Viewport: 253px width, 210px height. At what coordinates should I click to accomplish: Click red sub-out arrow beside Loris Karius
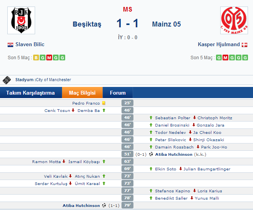point(194,190)
